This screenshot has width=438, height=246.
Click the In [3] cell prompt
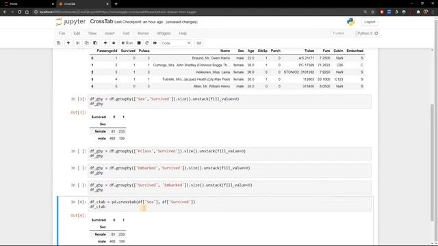point(78,99)
